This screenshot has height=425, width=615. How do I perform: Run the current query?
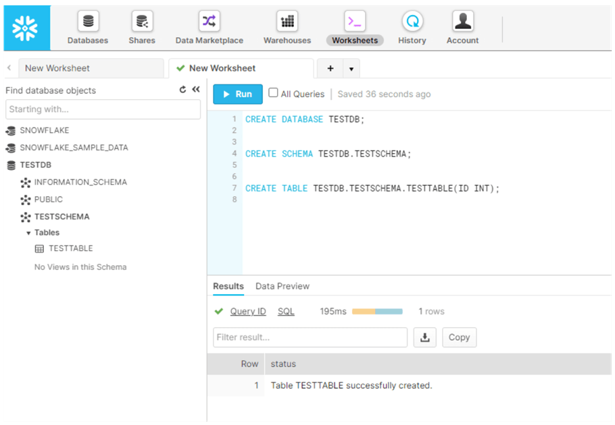pyautogui.click(x=238, y=94)
